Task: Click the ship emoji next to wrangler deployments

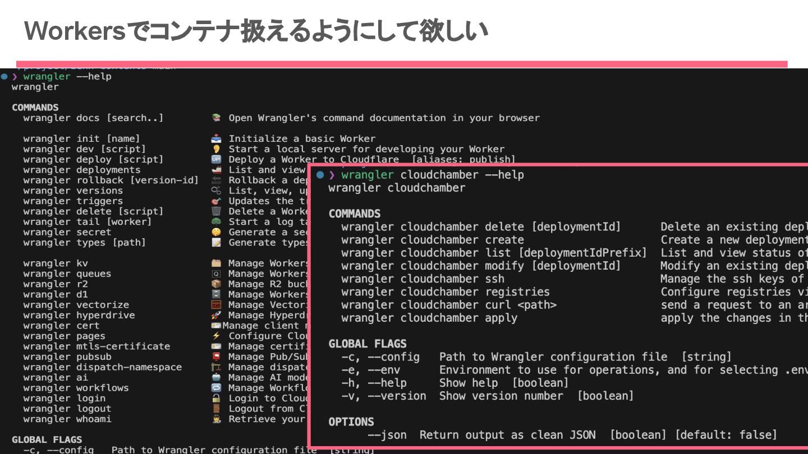Action: click(216, 170)
